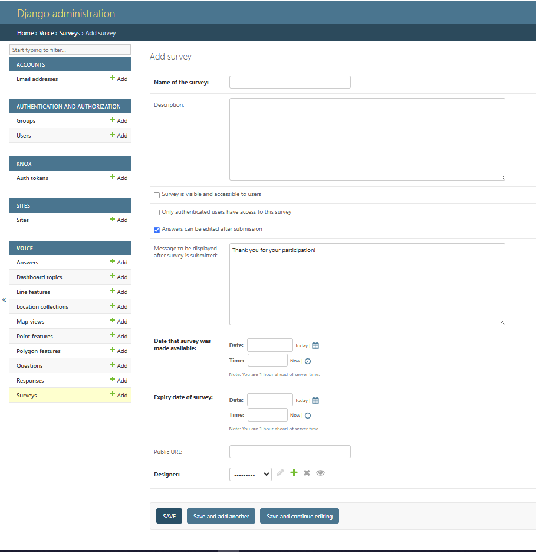This screenshot has width=536, height=552.
Task: Uncheck 'Answers can be edited after submission'
Action: point(156,230)
